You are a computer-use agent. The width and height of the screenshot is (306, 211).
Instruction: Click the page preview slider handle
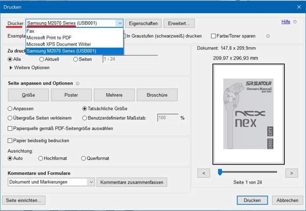[x=220, y=172]
